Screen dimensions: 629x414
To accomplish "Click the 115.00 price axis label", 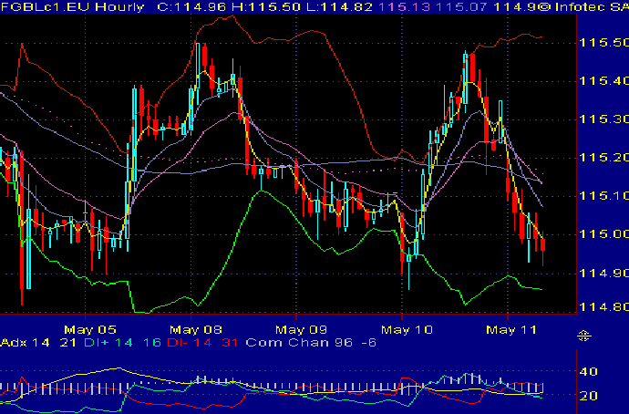I will tap(603, 234).
